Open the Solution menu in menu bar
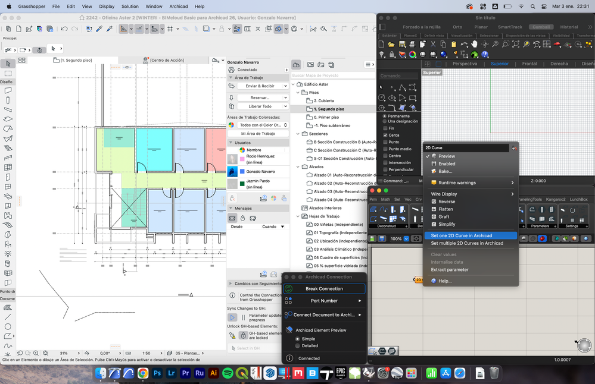The height and width of the screenshot is (384, 595). point(130,7)
